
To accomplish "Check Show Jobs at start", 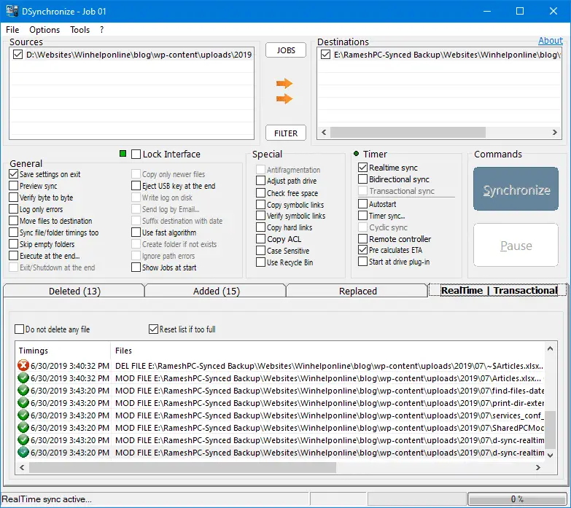I will (136, 267).
